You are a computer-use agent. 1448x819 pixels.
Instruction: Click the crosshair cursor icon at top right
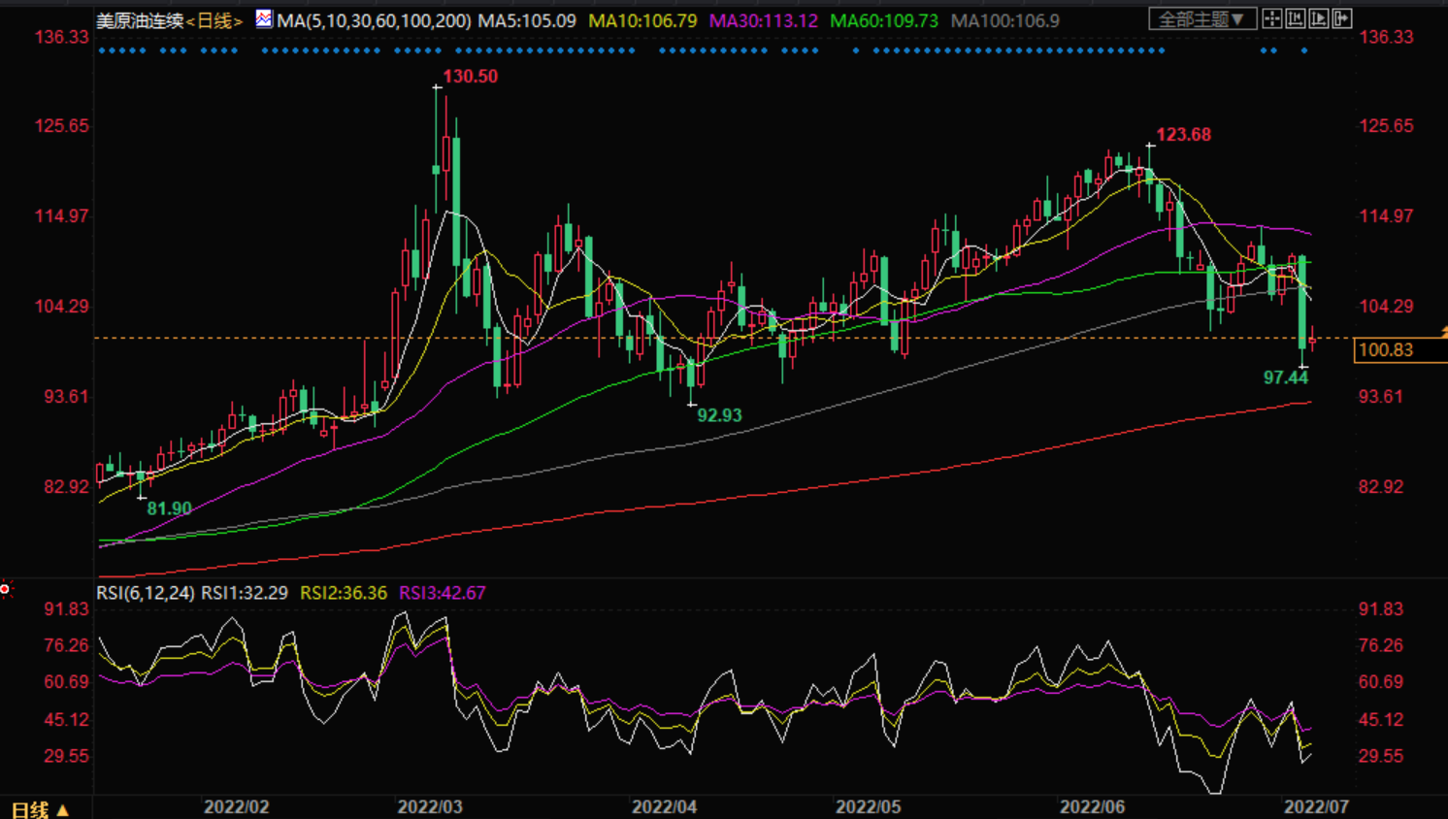(x=1272, y=18)
